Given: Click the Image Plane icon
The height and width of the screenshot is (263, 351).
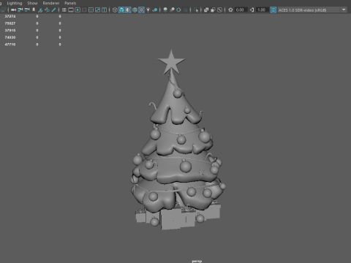Looking at the screenshot, I should pos(40,10).
